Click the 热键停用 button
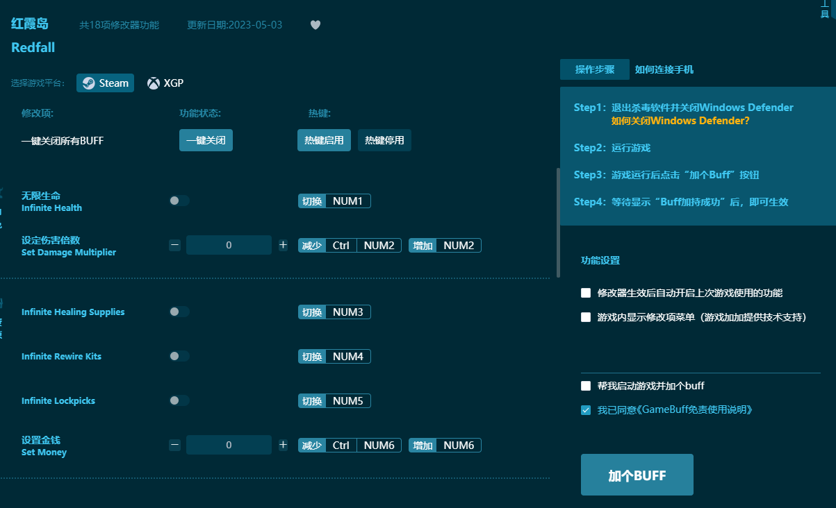The width and height of the screenshot is (836, 508). click(384, 140)
